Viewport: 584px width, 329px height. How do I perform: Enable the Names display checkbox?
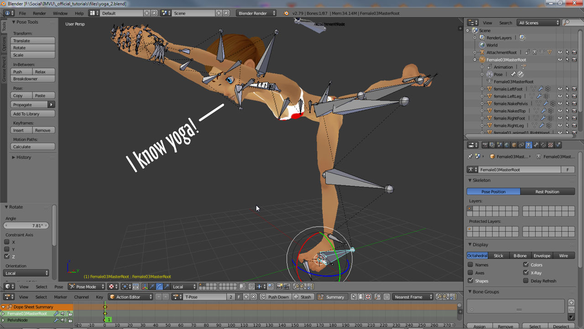pyautogui.click(x=470, y=265)
